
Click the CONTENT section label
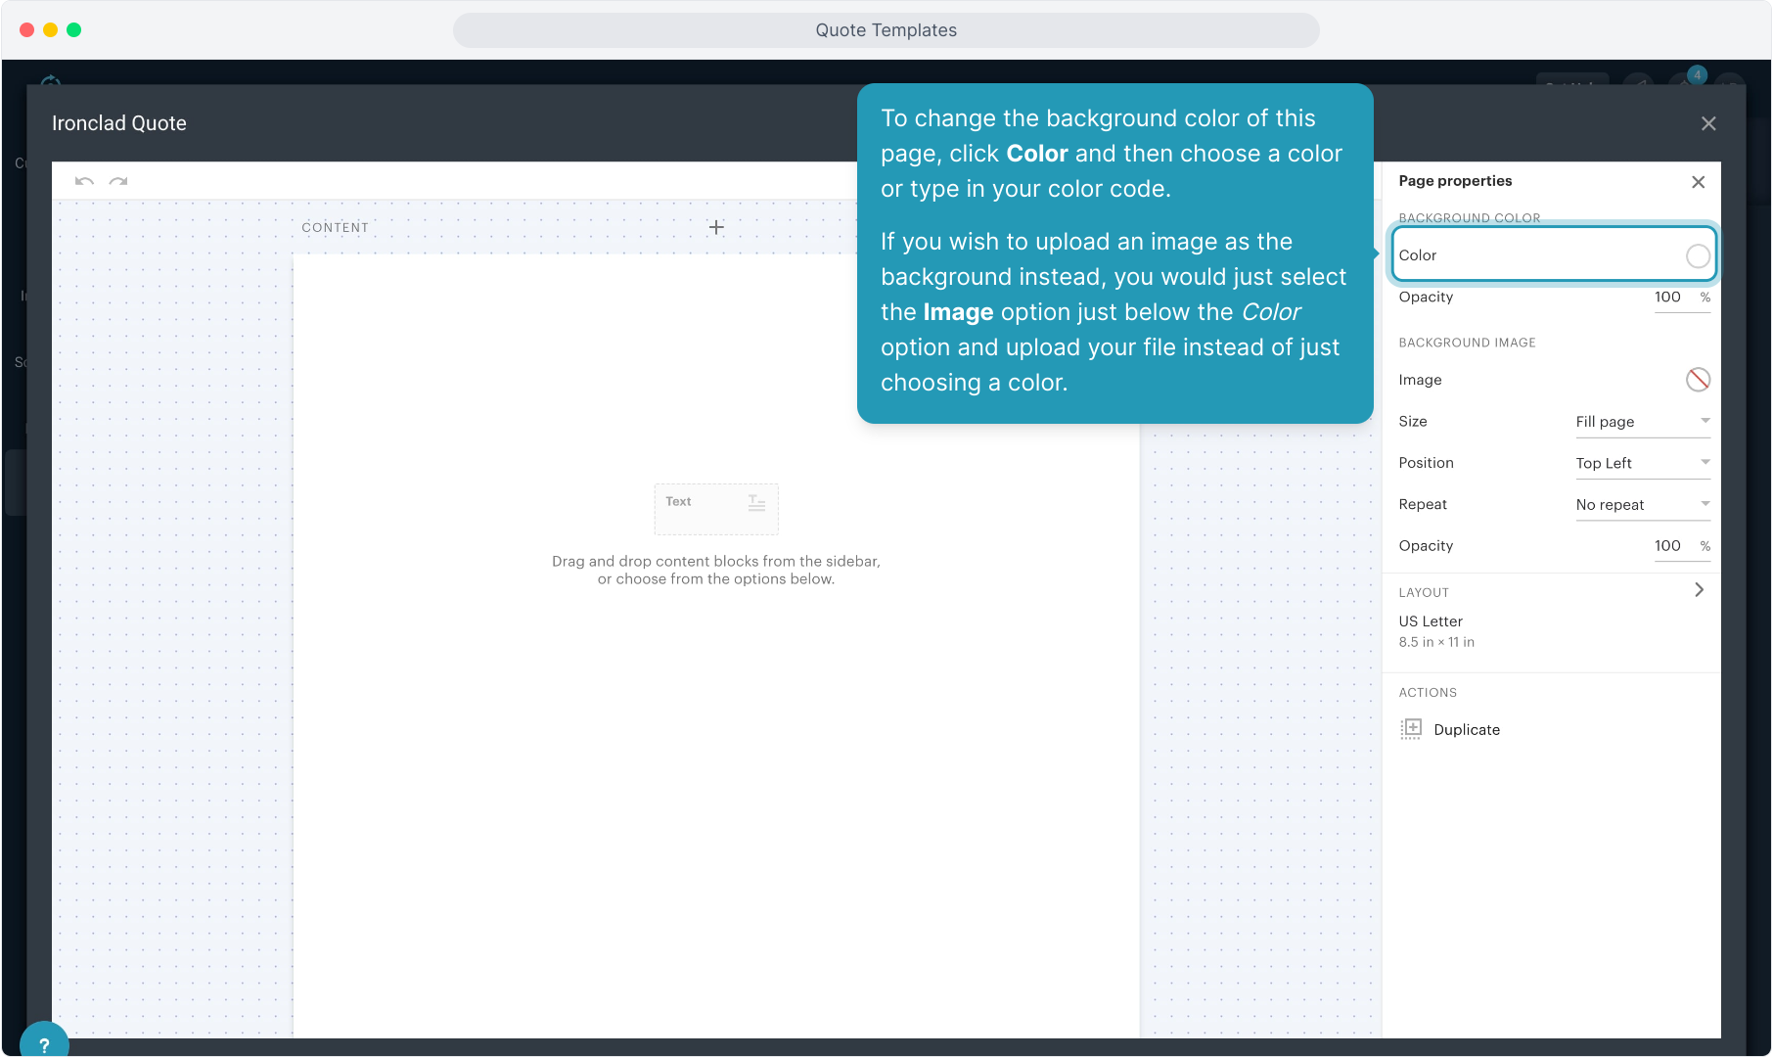tap(336, 228)
